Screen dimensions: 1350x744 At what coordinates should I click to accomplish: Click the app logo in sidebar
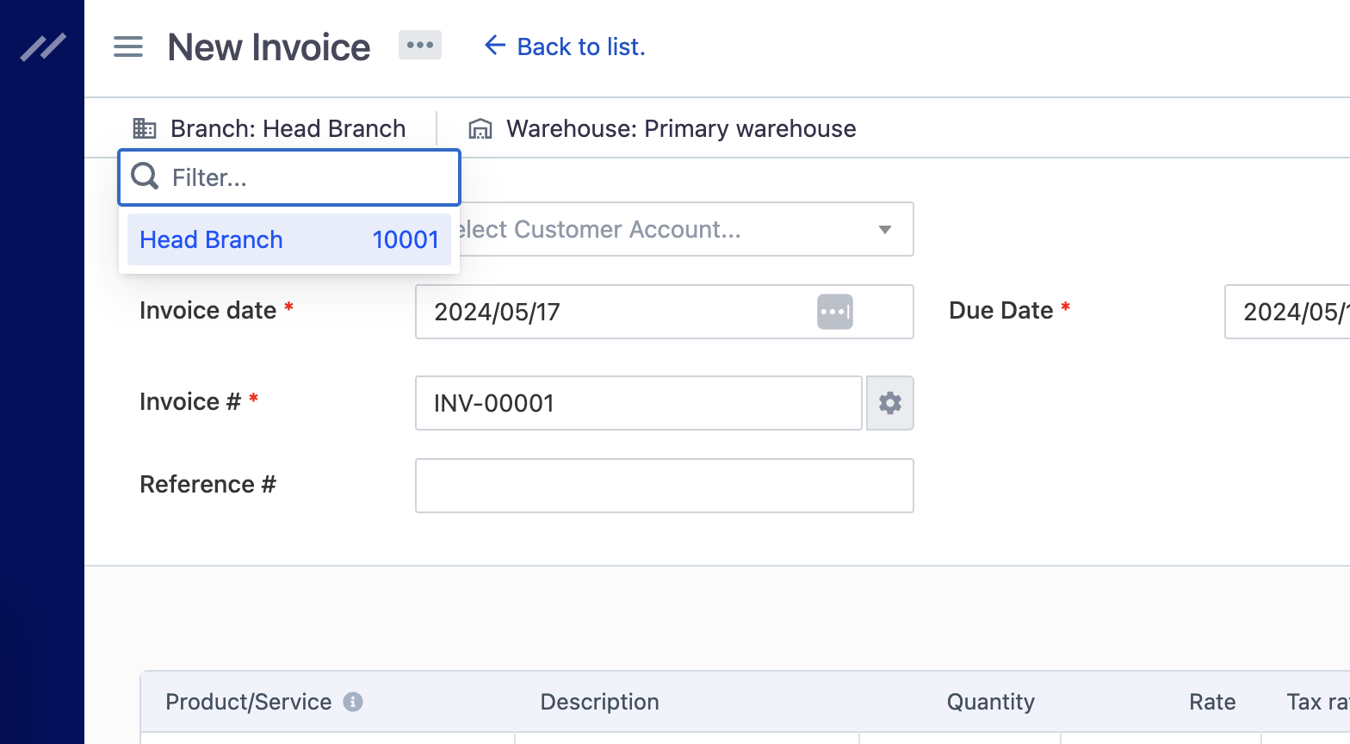pos(43,46)
